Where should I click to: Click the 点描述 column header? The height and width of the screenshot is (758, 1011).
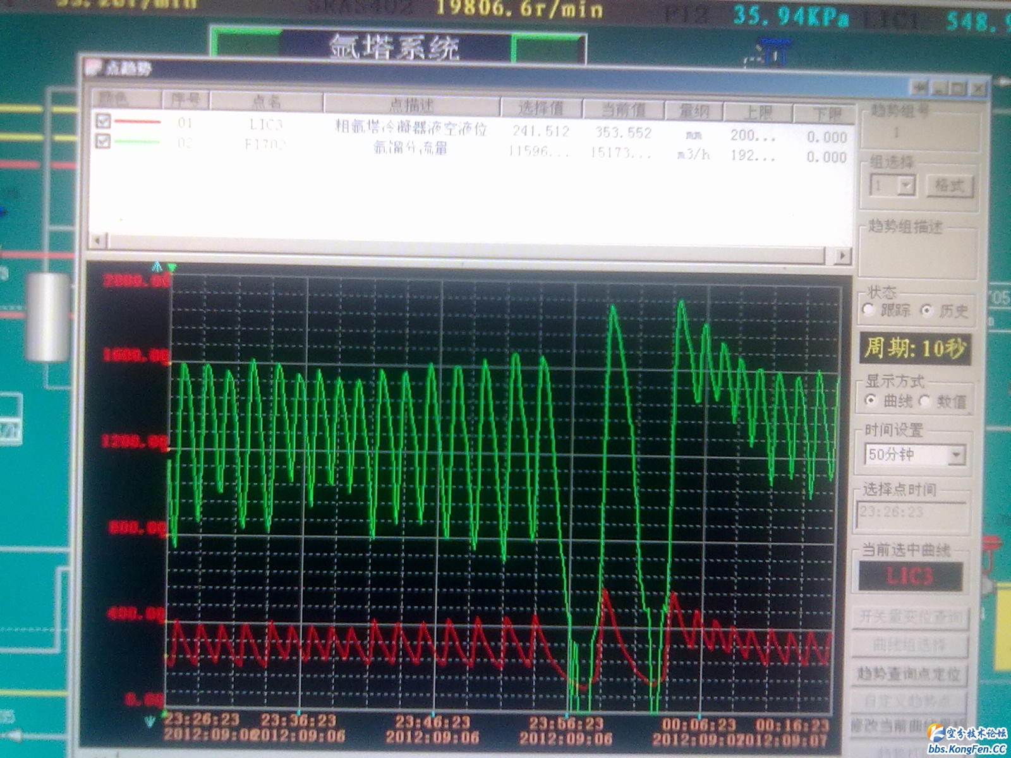click(x=411, y=105)
